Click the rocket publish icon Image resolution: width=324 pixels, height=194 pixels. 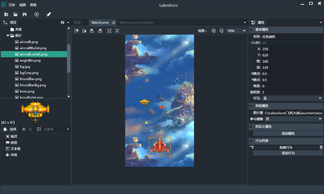pos(49,14)
